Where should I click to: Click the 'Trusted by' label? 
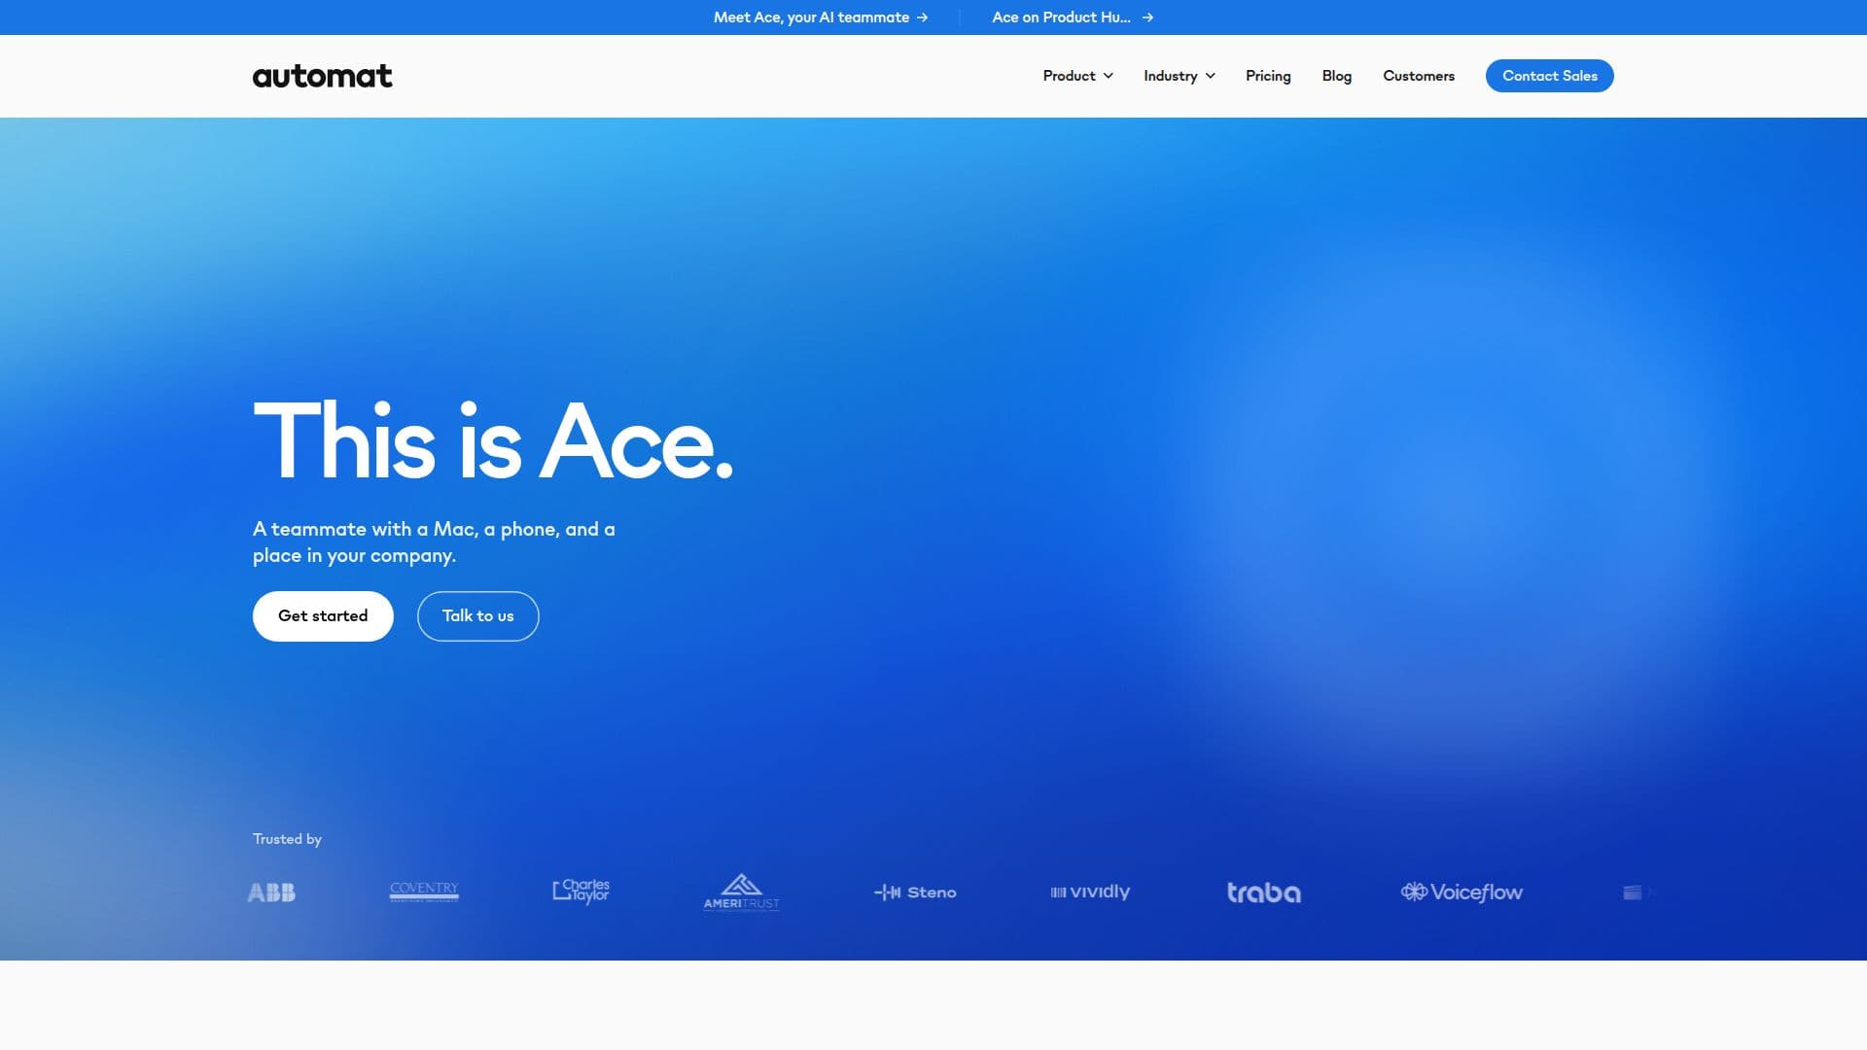(287, 839)
